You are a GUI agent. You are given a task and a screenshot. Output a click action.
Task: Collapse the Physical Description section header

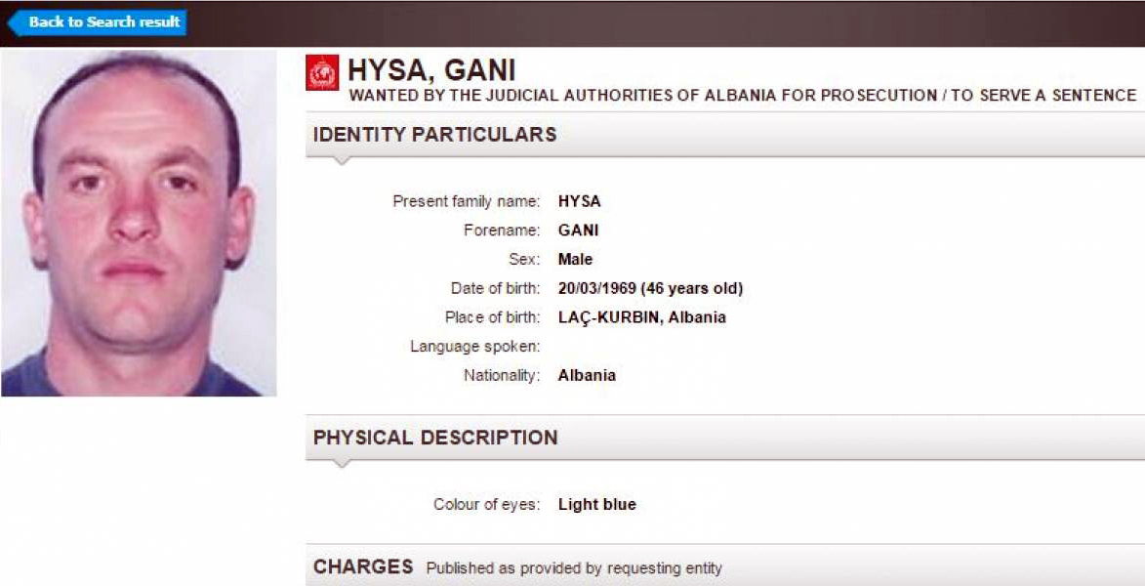point(435,438)
